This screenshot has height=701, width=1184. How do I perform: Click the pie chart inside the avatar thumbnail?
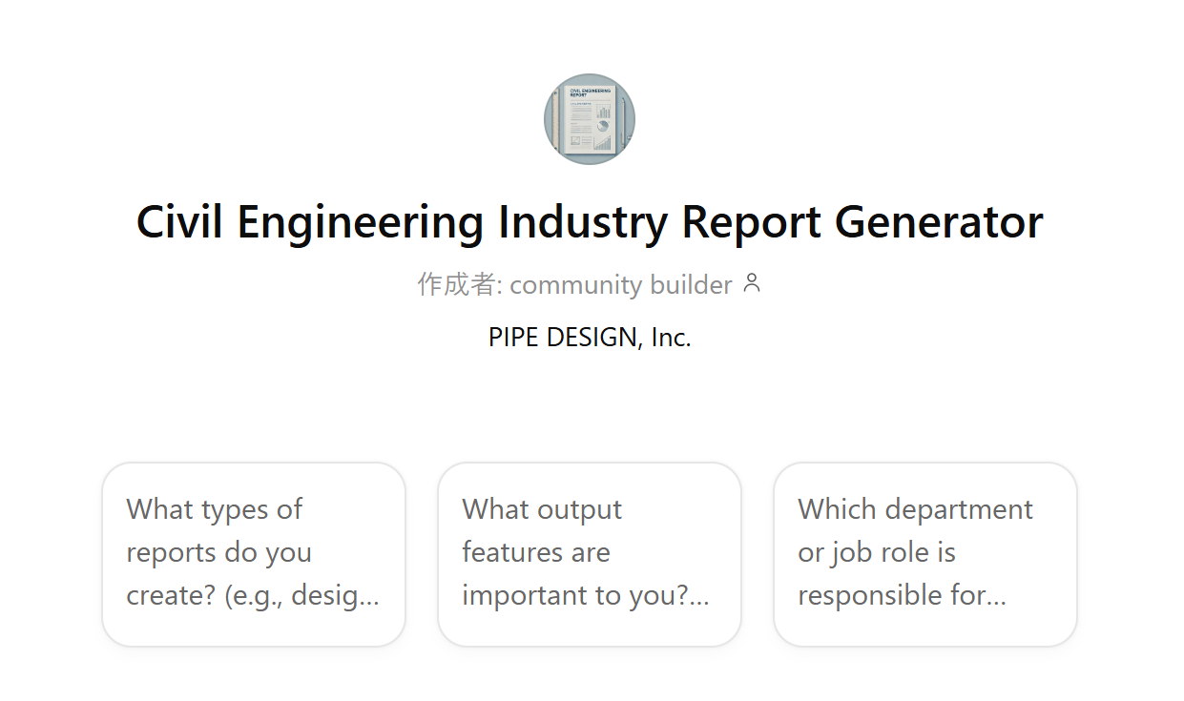[603, 125]
